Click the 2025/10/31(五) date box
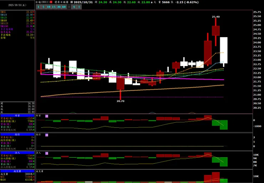 [17, 5]
